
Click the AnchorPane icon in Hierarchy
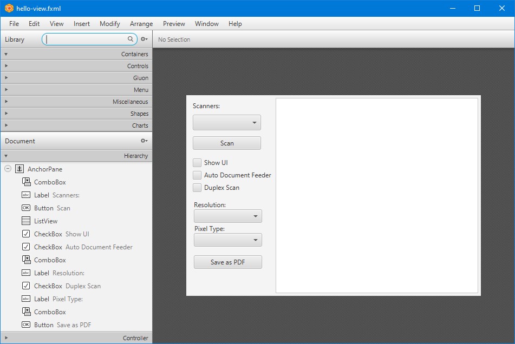click(19, 169)
